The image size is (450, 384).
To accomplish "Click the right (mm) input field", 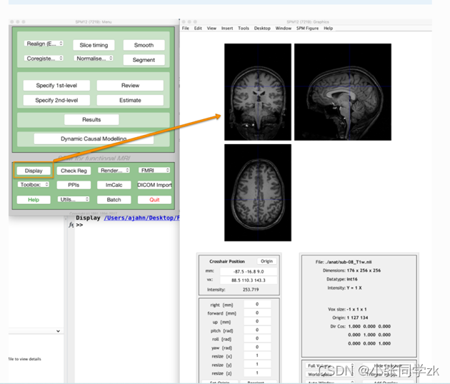I will [257, 304].
